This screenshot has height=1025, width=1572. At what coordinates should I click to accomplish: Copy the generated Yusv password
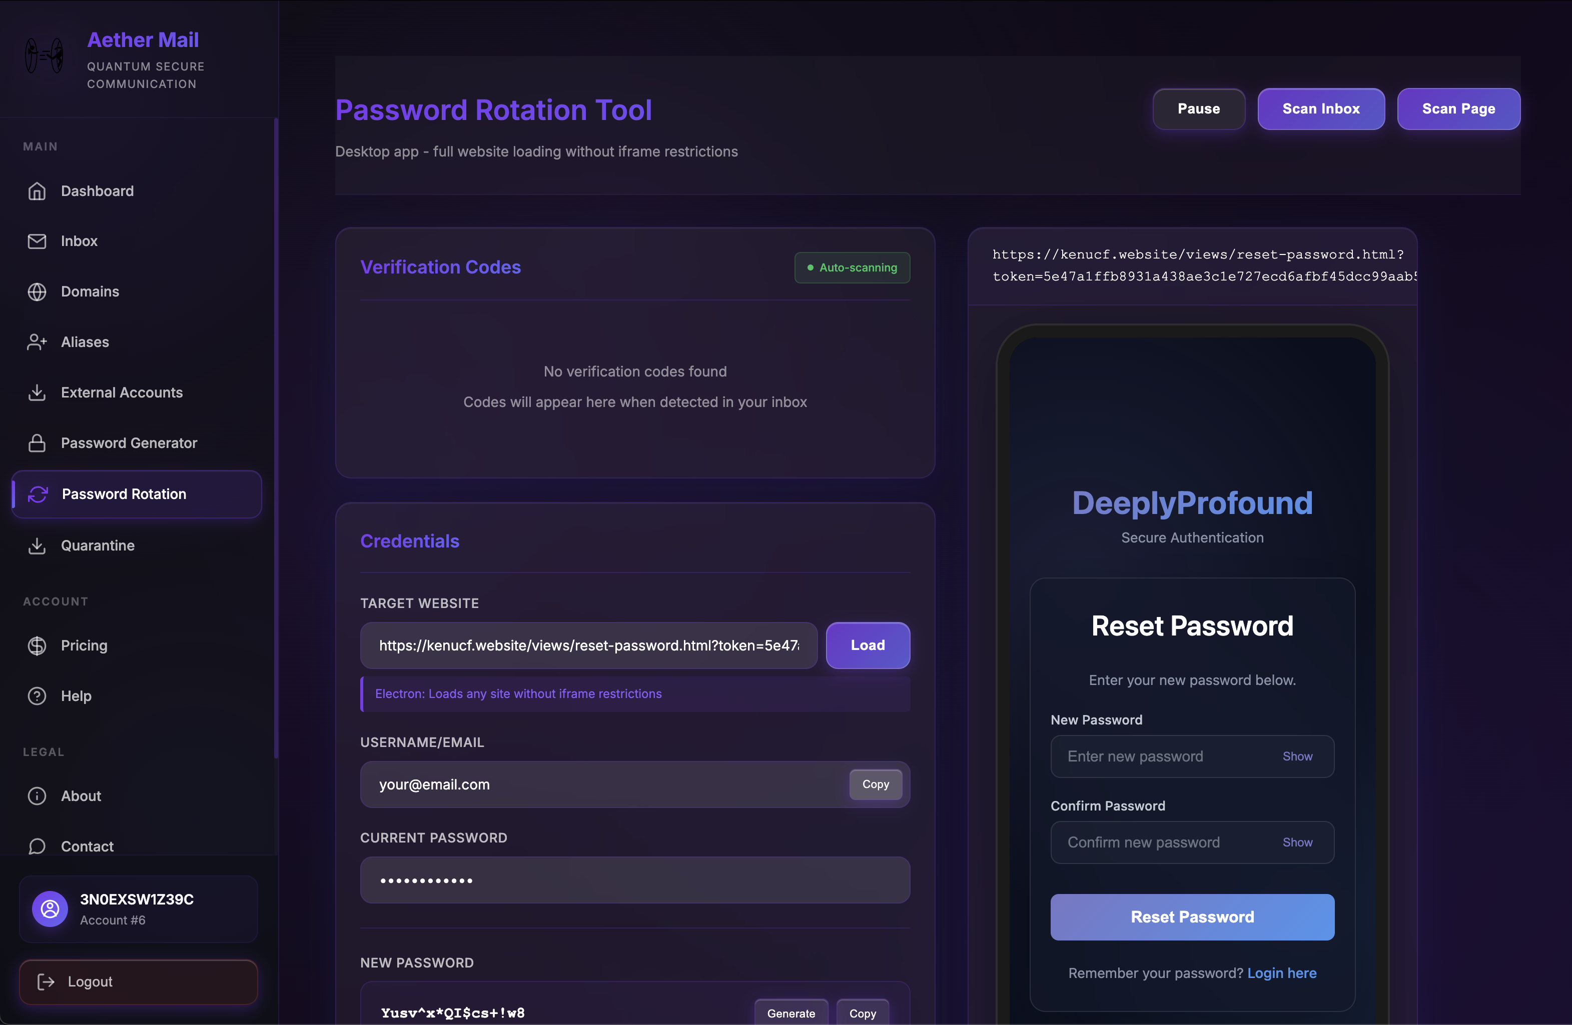coord(863,1013)
